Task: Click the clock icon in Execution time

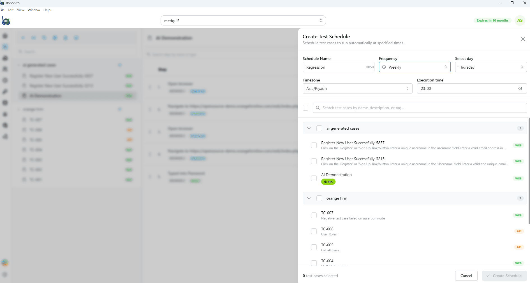Action: (x=520, y=88)
